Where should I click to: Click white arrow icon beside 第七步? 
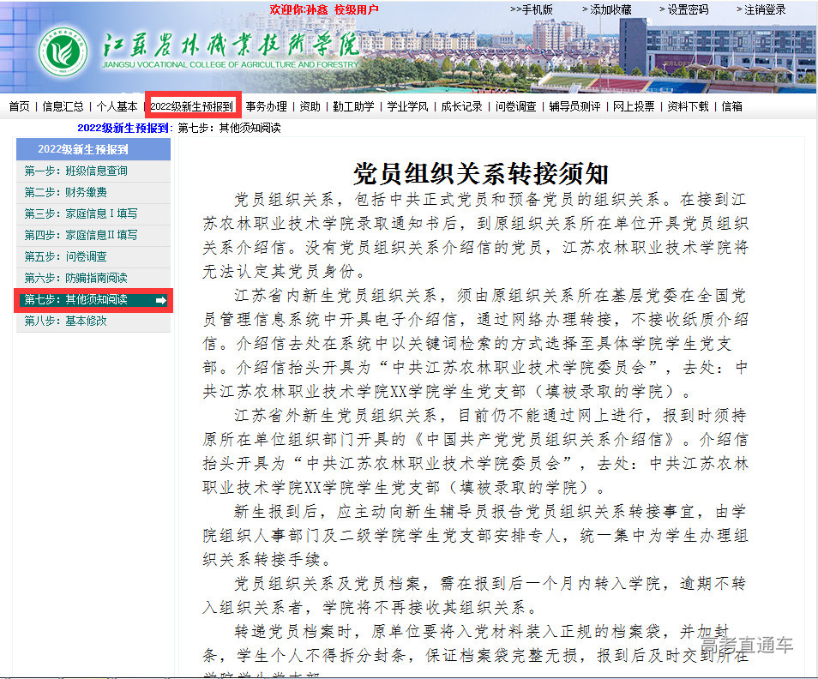(160, 300)
